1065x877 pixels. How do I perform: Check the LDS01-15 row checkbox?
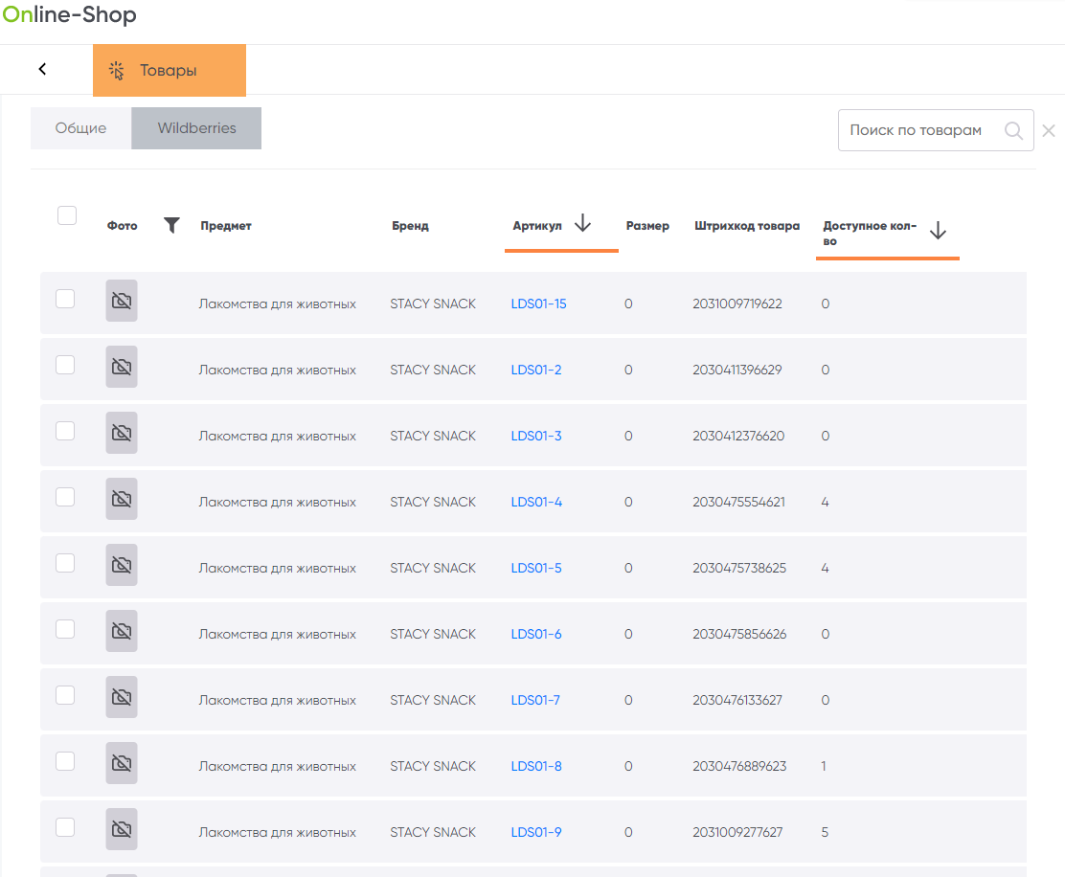coord(65,299)
